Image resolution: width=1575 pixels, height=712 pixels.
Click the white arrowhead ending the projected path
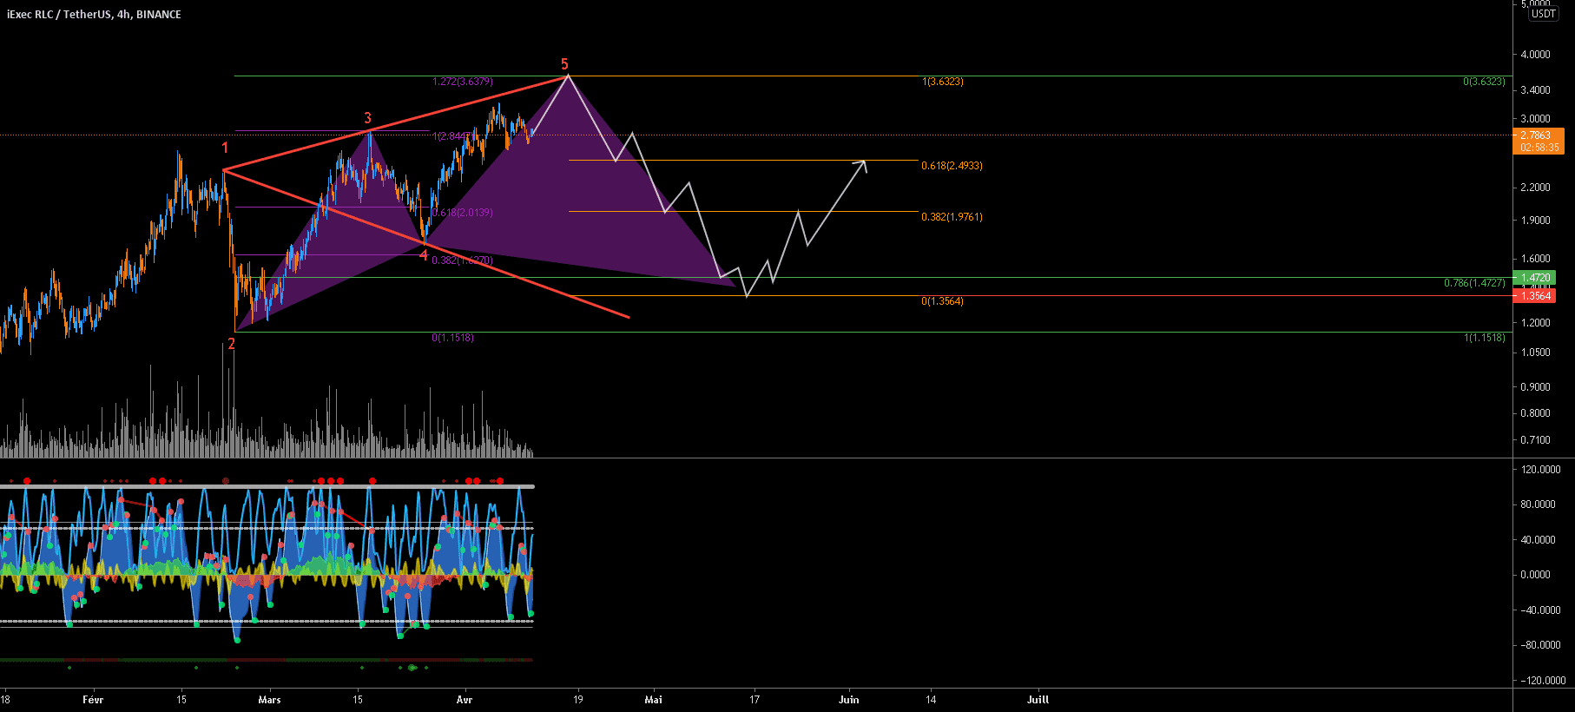(x=861, y=165)
